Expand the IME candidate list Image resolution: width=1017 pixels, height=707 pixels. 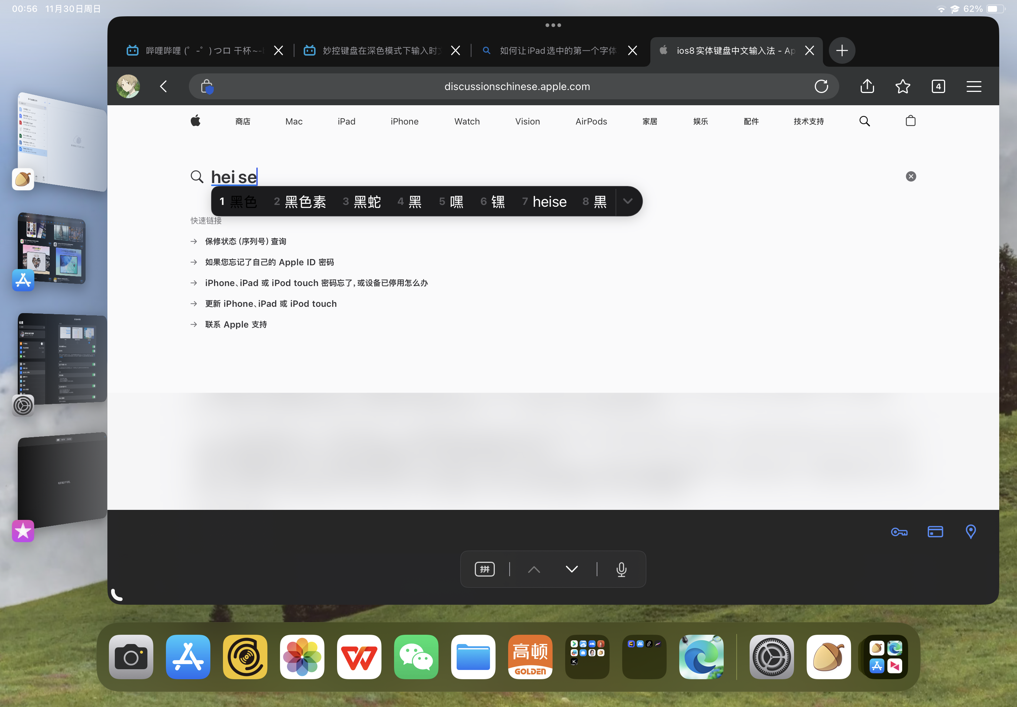[x=627, y=201]
